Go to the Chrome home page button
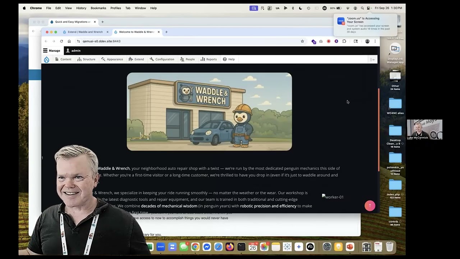Image resolution: width=460 pixels, height=259 pixels. (x=69, y=41)
